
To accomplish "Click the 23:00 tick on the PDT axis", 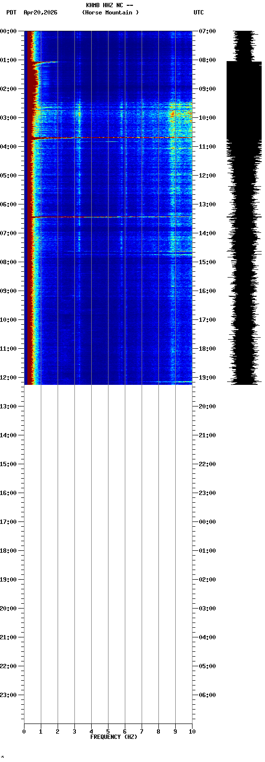I will click(x=9, y=695).
